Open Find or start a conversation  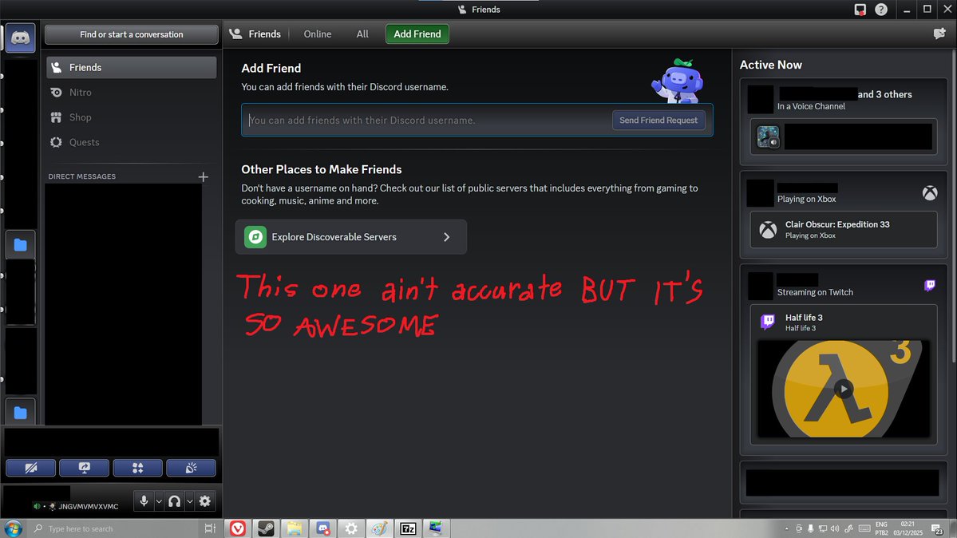(131, 35)
